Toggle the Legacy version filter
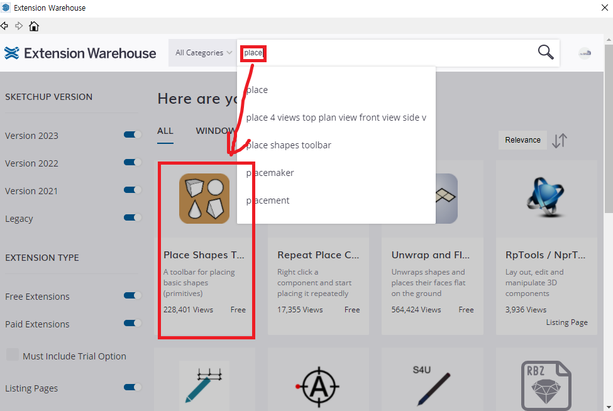613x411 pixels. (x=132, y=217)
